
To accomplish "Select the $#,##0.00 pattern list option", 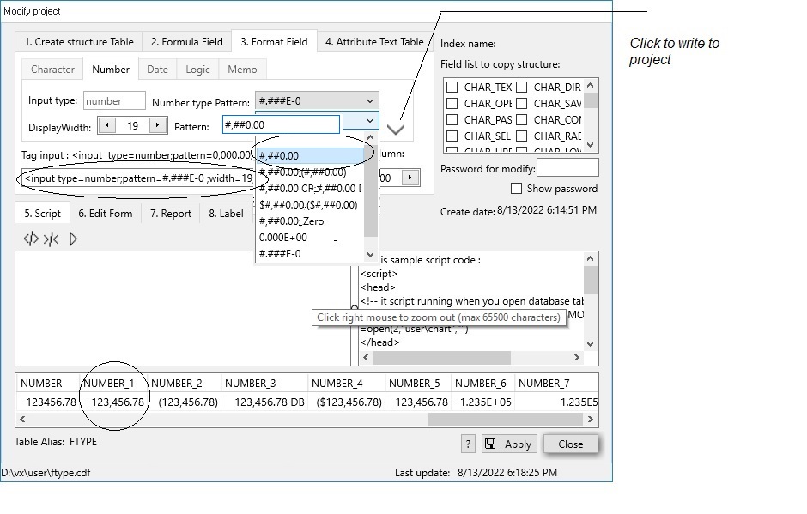I will tap(308, 204).
